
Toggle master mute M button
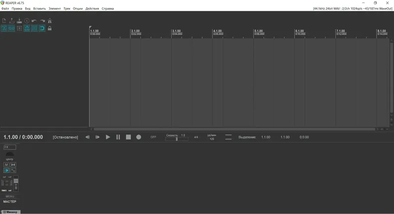click(x=6, y=165)
